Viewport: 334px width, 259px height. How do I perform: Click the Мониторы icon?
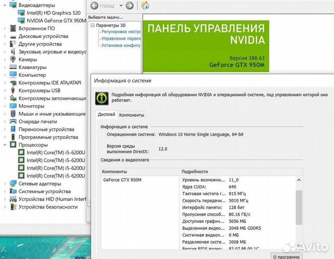[x=13, y=106]
